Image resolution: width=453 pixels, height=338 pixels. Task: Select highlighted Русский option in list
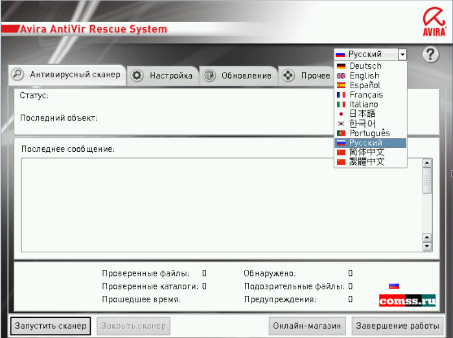[371, 143]
